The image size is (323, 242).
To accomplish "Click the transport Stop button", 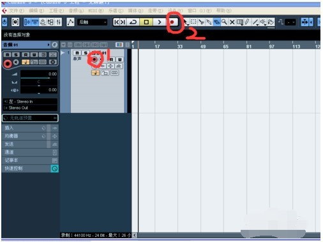I will pyautogui.click(x=146, y=22).
